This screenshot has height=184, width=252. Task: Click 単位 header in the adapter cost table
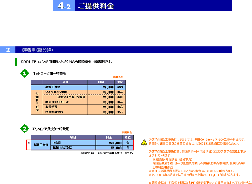[x=128, y=138]
